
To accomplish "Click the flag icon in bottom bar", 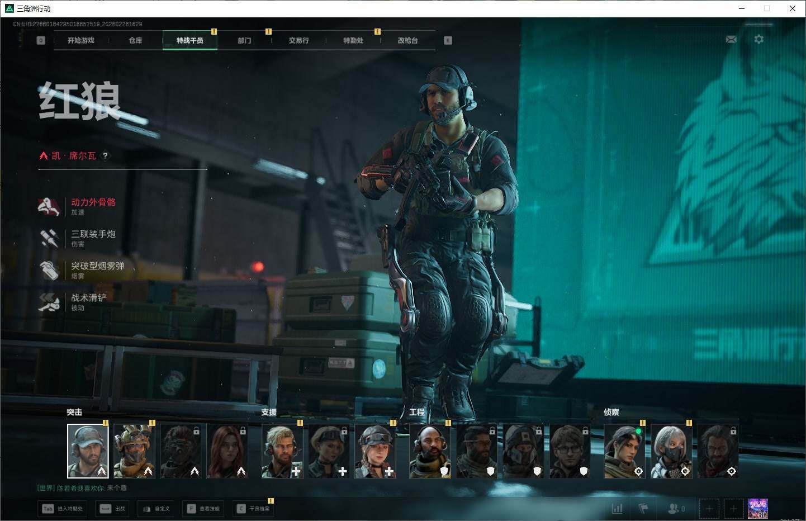I will (643, 509).
